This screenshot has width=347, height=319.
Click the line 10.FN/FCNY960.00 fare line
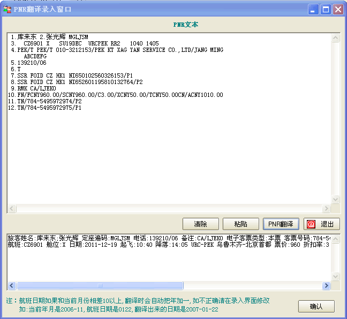[116, 95]
